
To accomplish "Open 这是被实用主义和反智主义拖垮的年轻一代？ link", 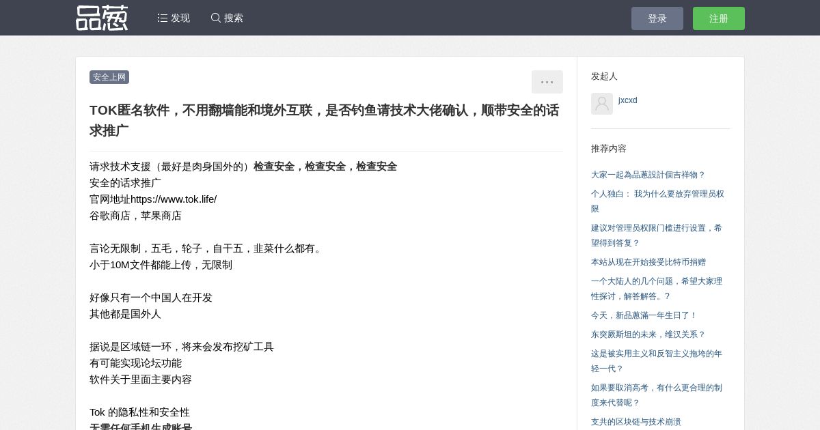I will pos(657,361).
